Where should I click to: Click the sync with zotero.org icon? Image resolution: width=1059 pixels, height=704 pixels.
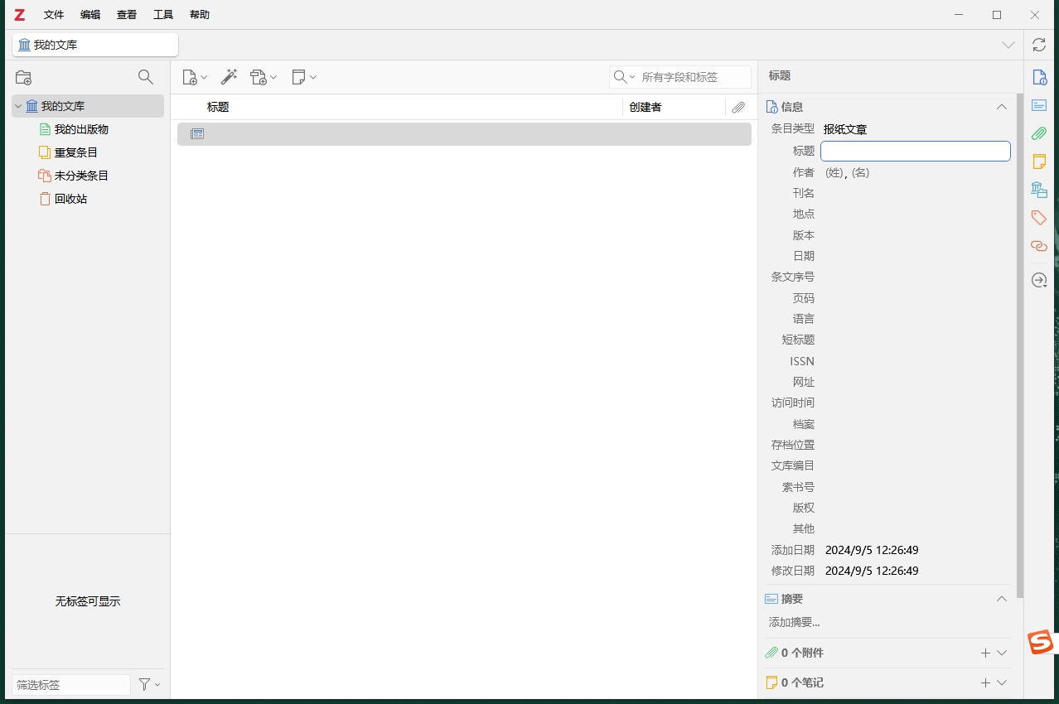pos(1039,45)
